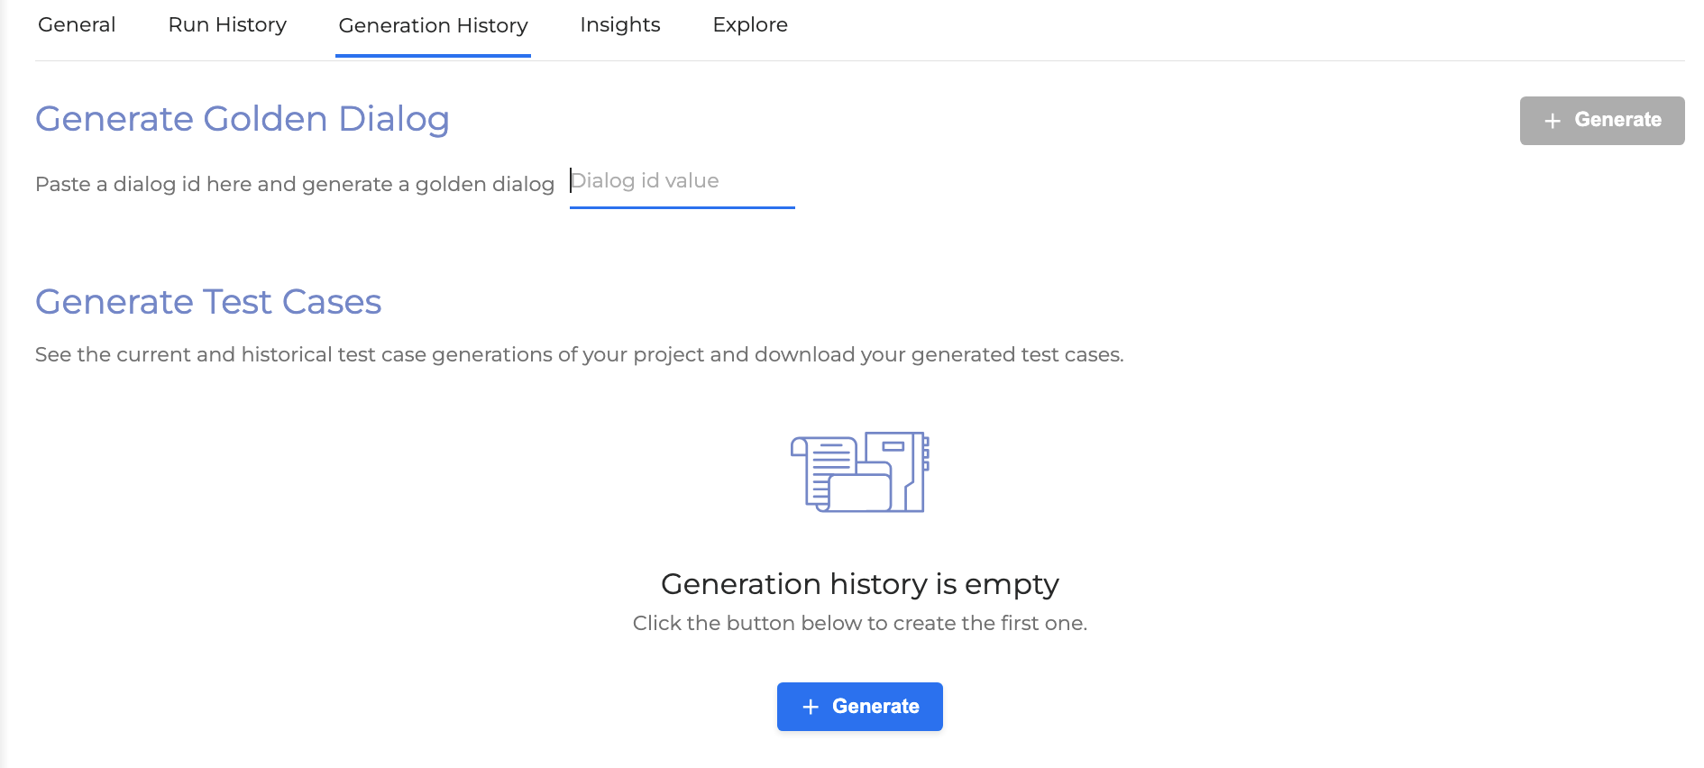1704x768 pixels.
Task: Go to the Insights tab
Action: pos(620,25)
